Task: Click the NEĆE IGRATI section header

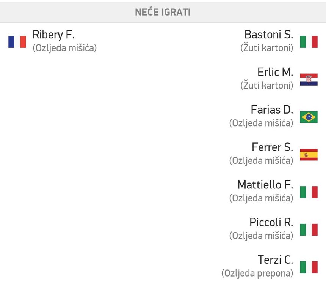Action: pyautogui.click(x=163, y=12)
